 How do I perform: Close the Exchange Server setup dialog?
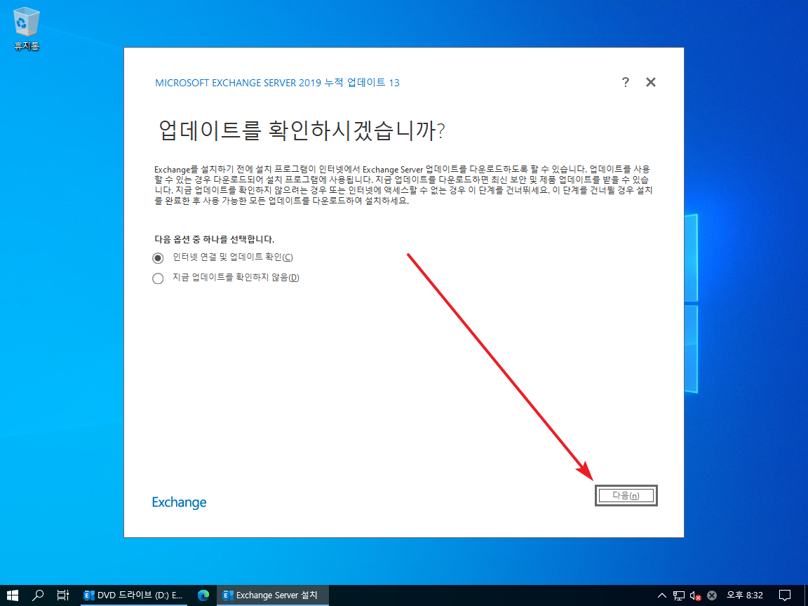[x=651, y=83]
